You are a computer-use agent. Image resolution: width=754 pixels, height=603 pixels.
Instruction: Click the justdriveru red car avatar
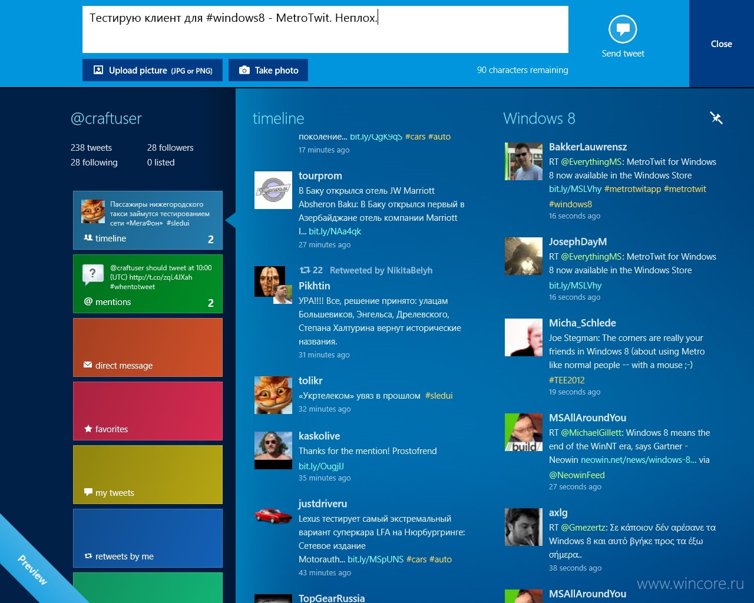click(x=273, y=516)
